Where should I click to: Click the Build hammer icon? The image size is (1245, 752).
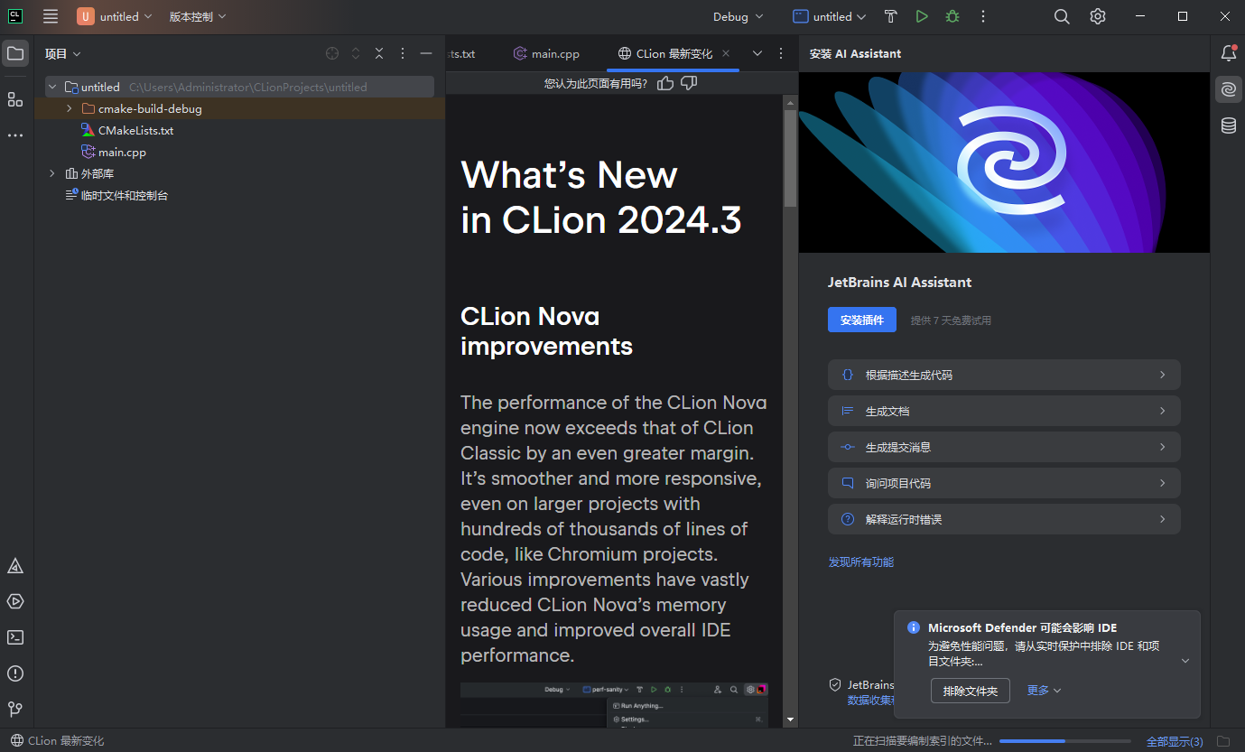(x=890, y=16)
